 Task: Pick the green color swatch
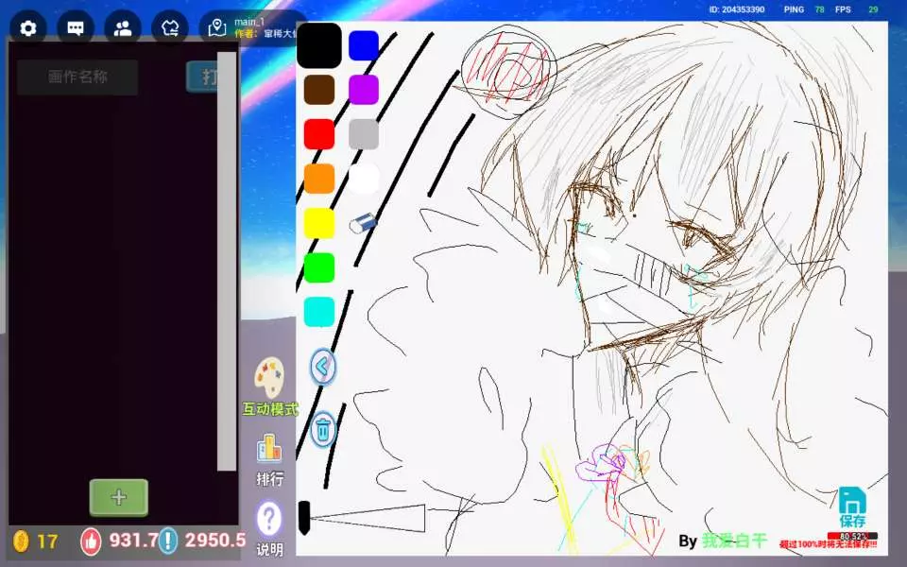(x=319, y=267)
